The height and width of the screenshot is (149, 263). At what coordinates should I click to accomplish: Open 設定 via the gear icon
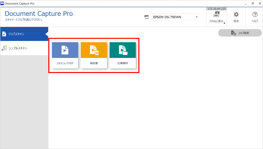click(236, 15)
